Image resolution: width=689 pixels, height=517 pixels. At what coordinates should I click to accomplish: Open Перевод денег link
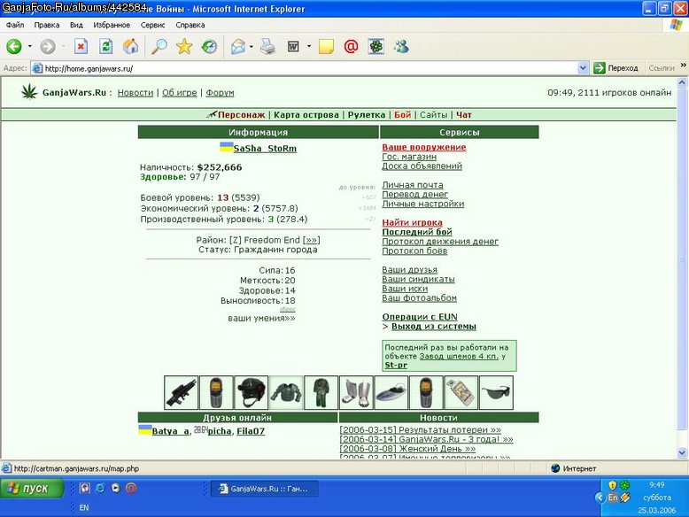(x=414, y=194)
